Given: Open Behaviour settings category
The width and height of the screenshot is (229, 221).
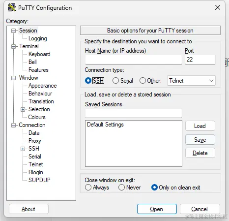Looking at the screenshot, I should point(40,94).
